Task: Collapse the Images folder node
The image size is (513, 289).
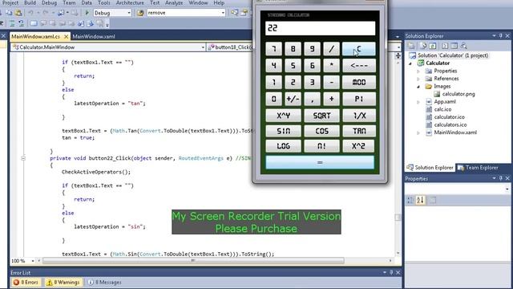Action: (x=418, y=87)
